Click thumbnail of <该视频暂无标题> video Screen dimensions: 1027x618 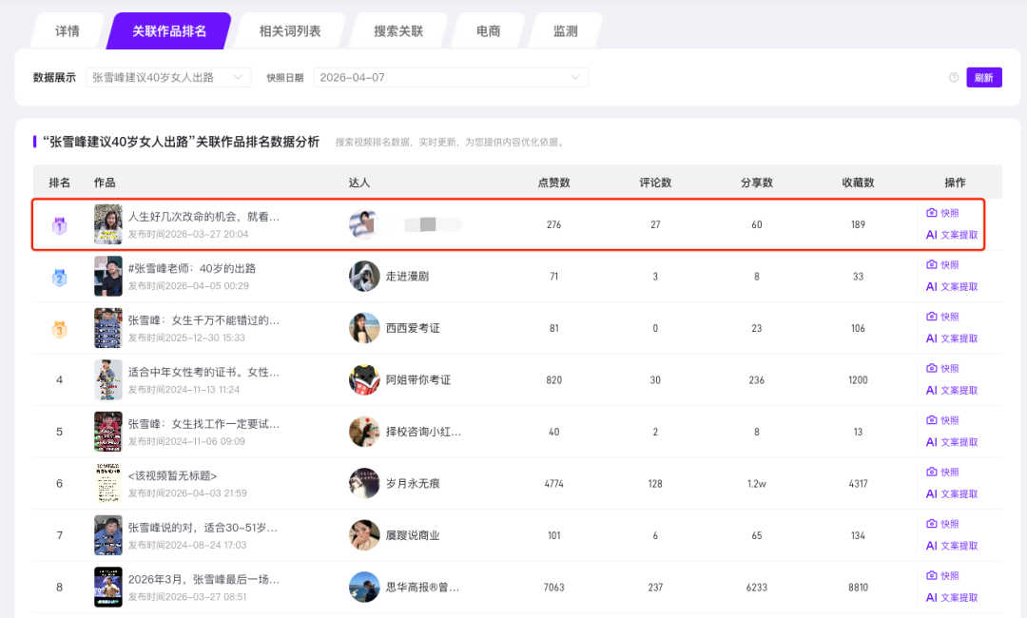(108, 483)
